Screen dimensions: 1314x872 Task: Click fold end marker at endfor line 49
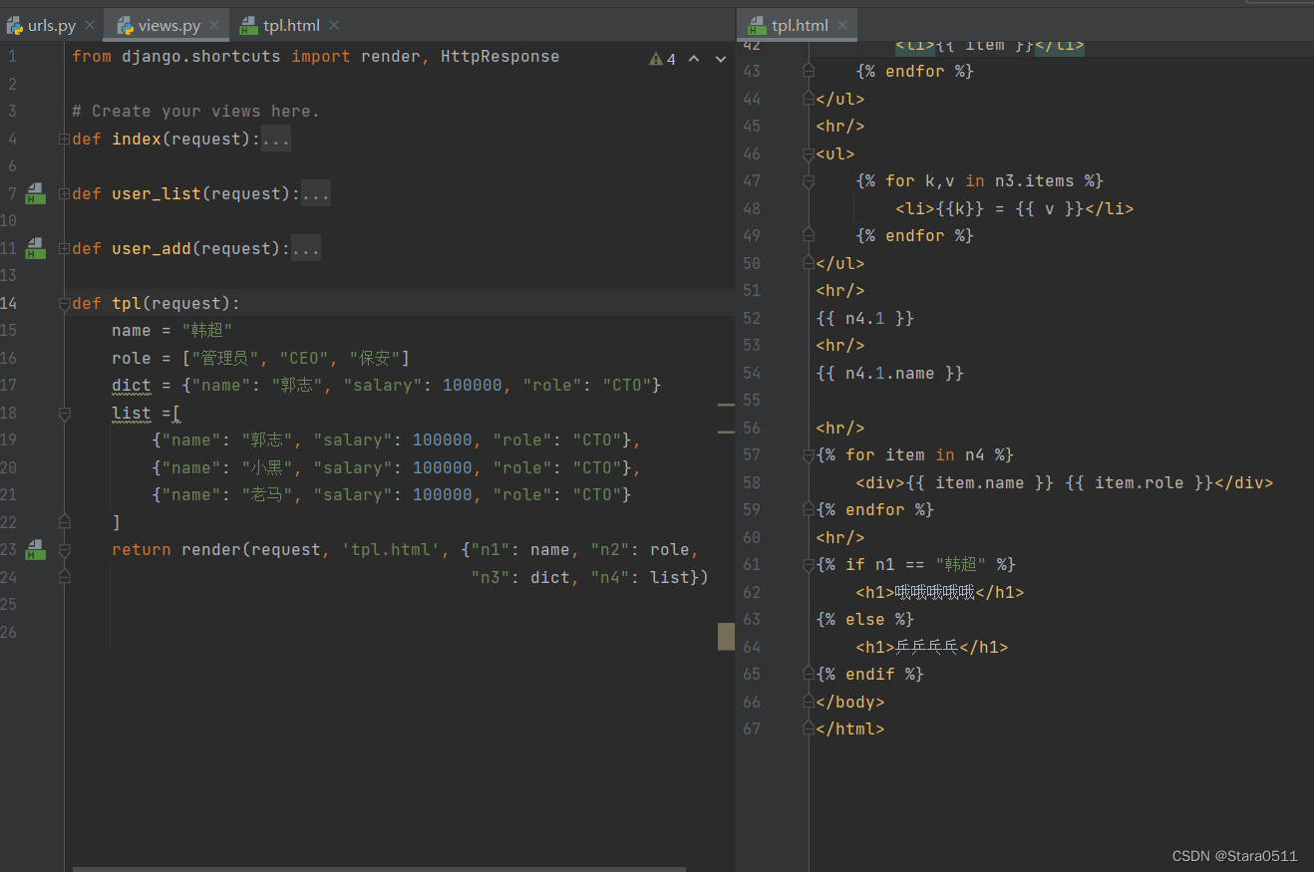pyautogui.click(x=810, y=235)
